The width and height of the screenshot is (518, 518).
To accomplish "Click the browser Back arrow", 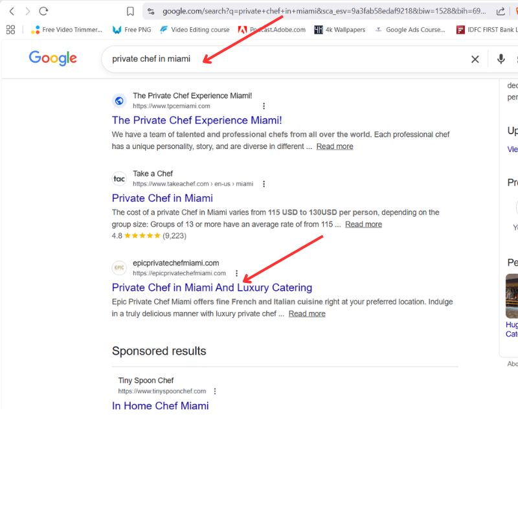I will tap(12, 11).
